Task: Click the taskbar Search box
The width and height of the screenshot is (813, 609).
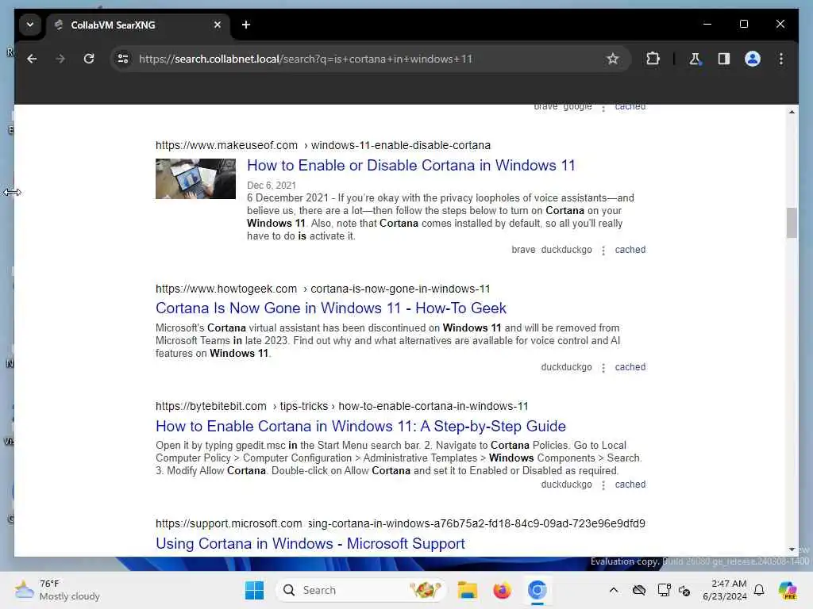Action: coord(361,590)
